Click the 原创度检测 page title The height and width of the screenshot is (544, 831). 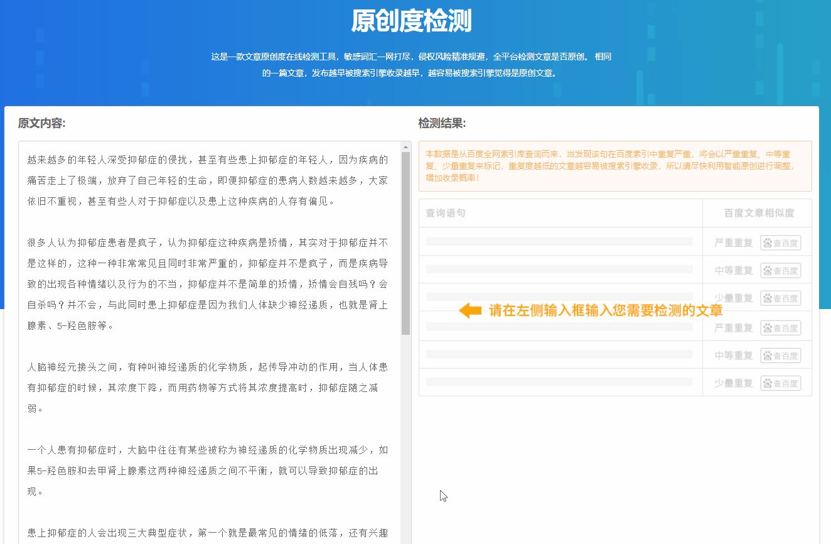tap(411, 21)
